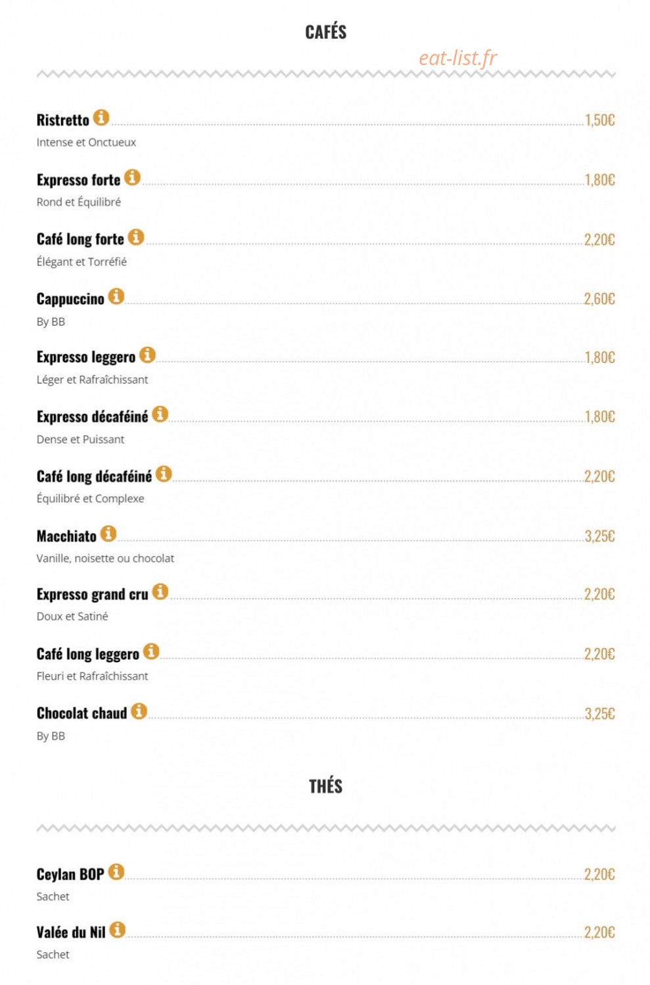Click info icon beside Expresso leggero
This screenshot has height=985, width=650.
point(148,355)
